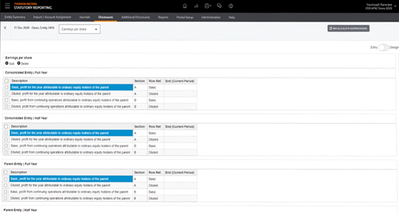
Task: Click the Add icon under Earnings per share
Action: coord(7,63)
